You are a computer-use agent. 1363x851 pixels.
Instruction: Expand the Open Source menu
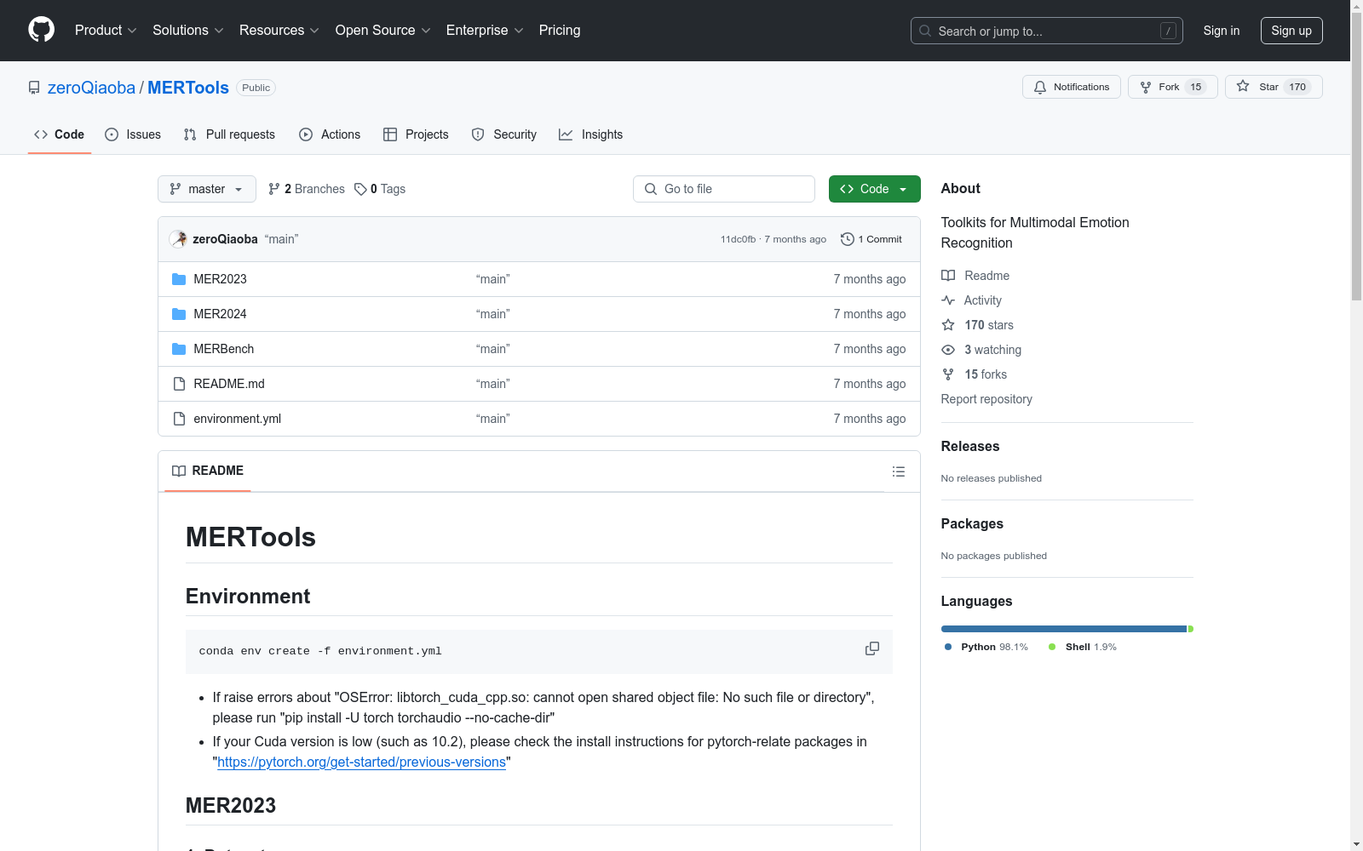[382, 30]
